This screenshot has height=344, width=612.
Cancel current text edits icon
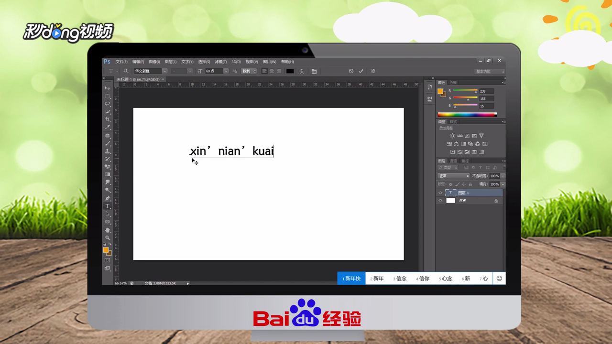351,71
